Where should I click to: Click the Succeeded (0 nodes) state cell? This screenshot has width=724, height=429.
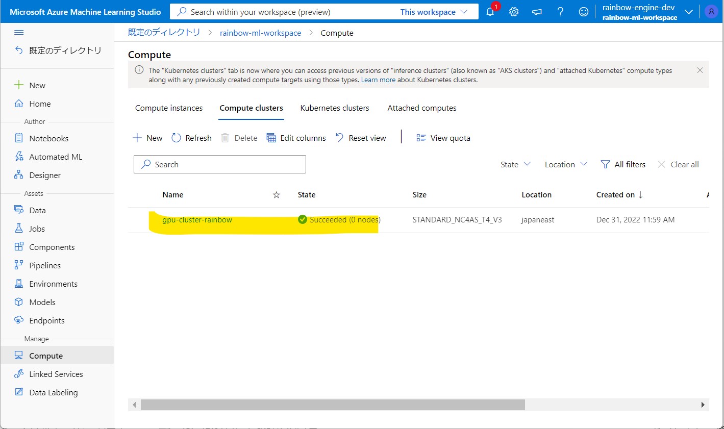339,220
